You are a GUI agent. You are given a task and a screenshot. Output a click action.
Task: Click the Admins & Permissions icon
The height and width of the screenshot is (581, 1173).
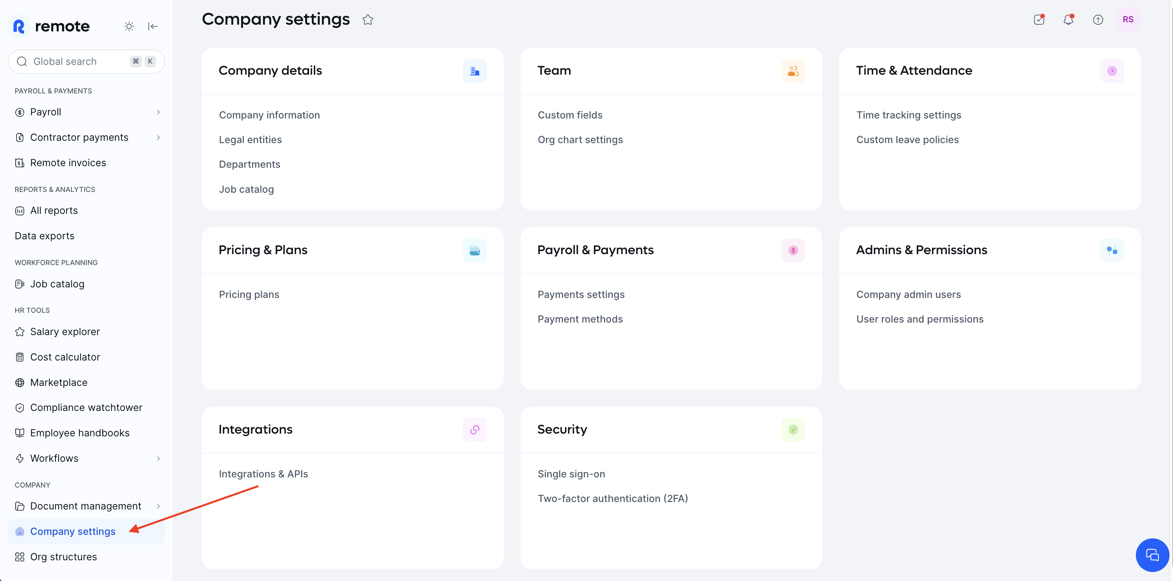click(1112, 250)
